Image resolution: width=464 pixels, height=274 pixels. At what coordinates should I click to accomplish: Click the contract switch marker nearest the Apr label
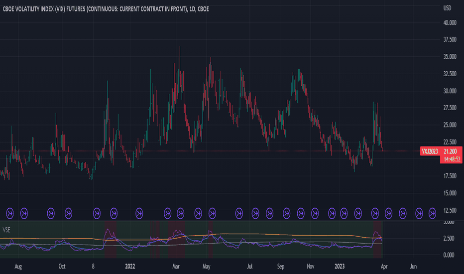click(x=388, y=213)
